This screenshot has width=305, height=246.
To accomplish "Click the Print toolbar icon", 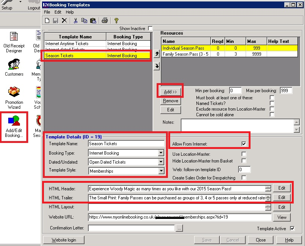I will [x=105, y=20].
